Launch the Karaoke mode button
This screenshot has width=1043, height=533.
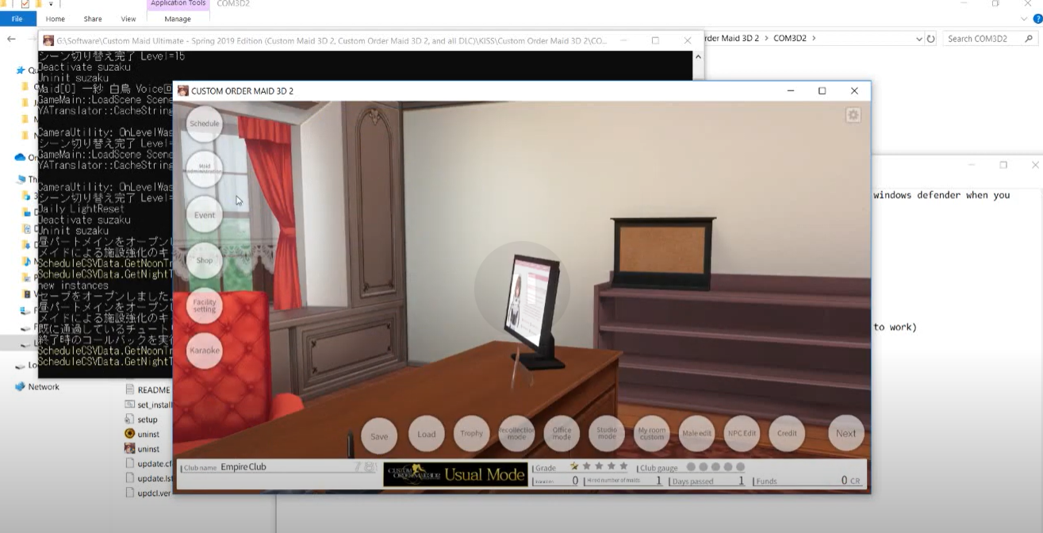click(x=204, y=351)
